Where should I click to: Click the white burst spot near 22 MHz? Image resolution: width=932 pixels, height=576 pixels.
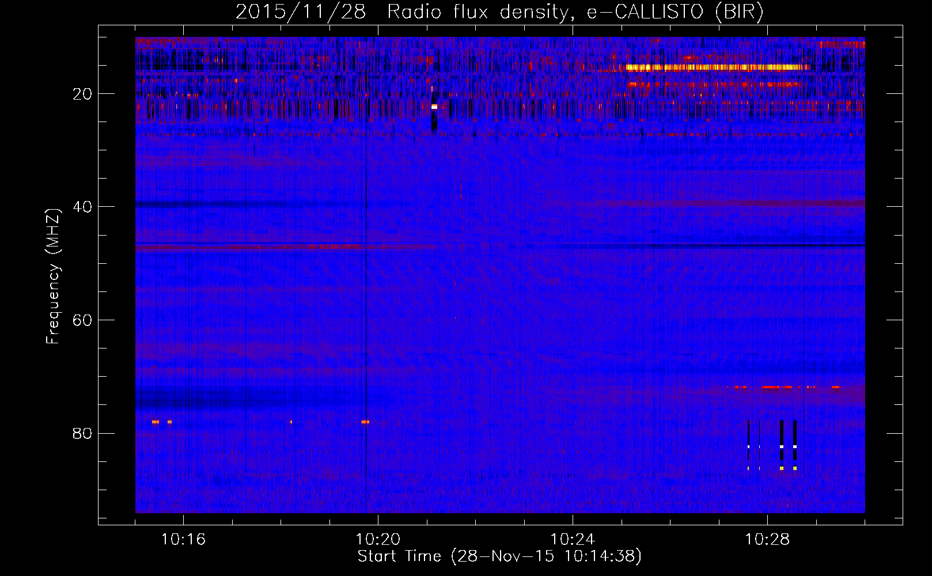coord(434,107)
